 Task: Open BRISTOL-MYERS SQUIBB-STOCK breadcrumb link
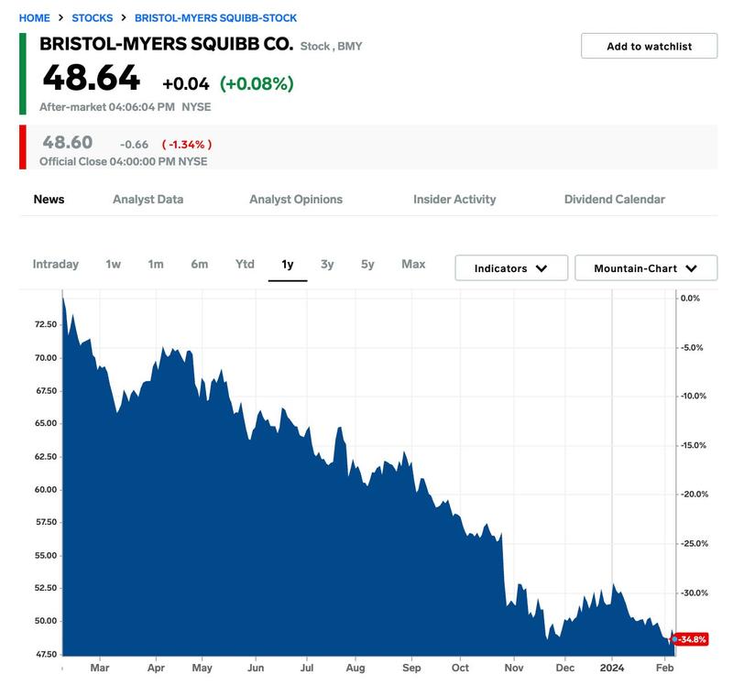pyautogui.click(x=215, y=18)
